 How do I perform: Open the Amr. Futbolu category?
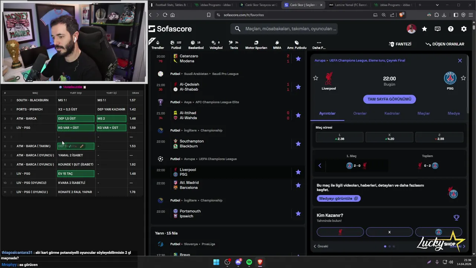click(297, 44)
